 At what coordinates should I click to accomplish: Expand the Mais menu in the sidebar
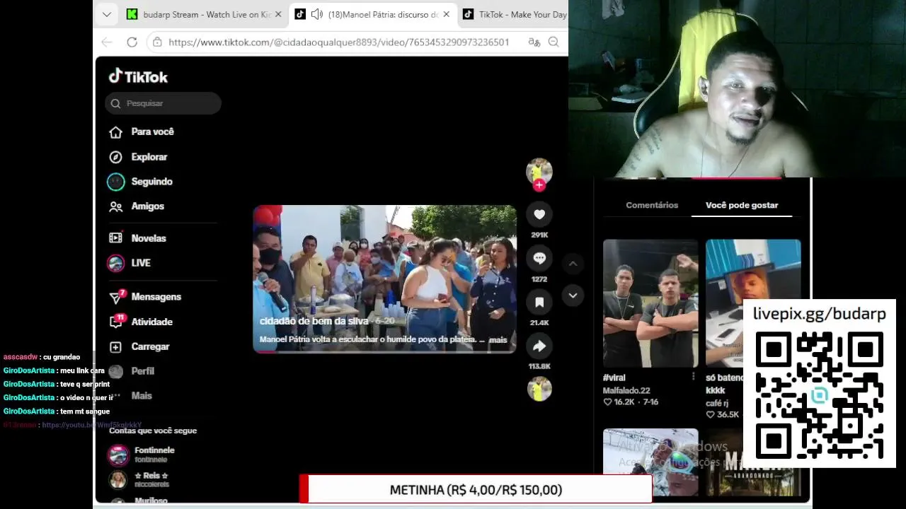[x=131, y=396]
